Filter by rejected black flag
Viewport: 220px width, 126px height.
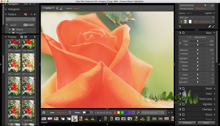click(88, 113)
